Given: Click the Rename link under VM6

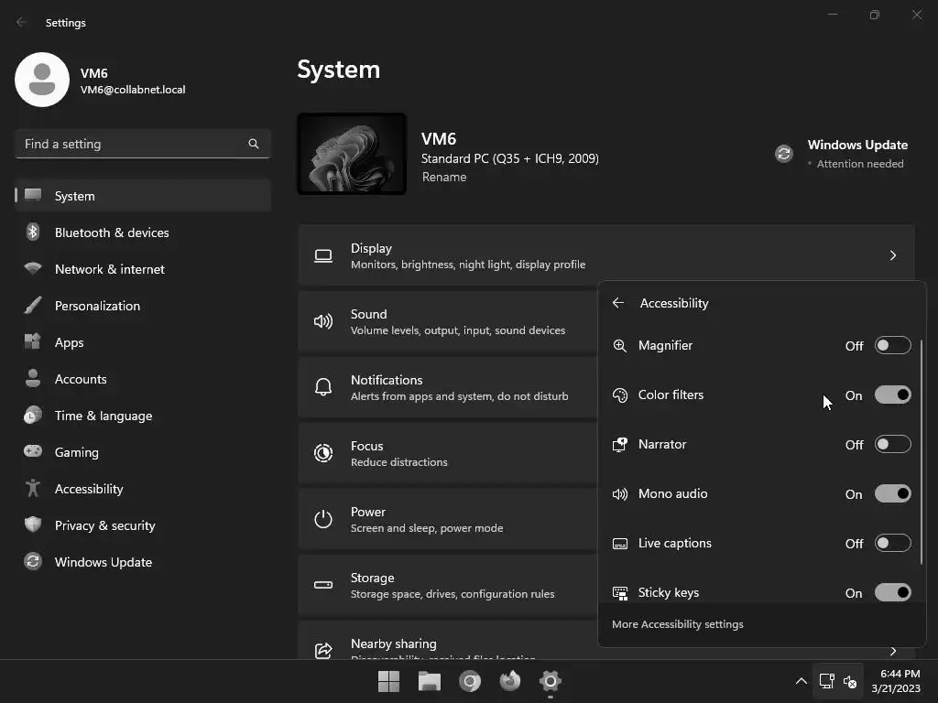Looking at the screenshot, I should pyautogui.click(x=444, y=177).
